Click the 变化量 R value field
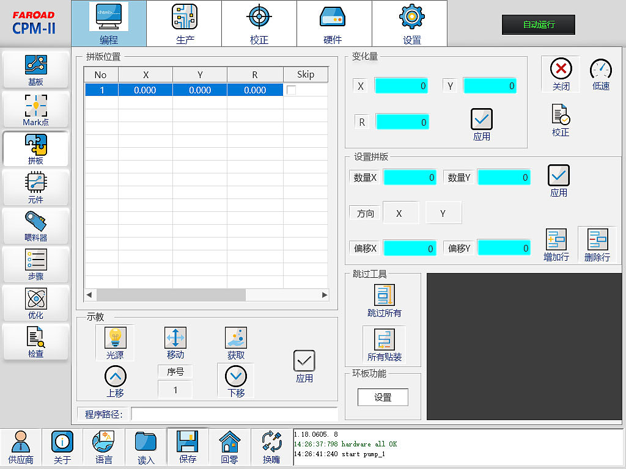The height and width of the screenshot is (469, 626). coord(402,122)
